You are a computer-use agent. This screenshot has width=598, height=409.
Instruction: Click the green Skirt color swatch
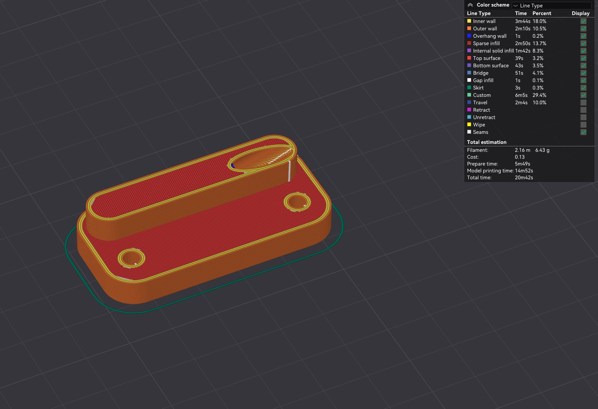tap(469, 87)
